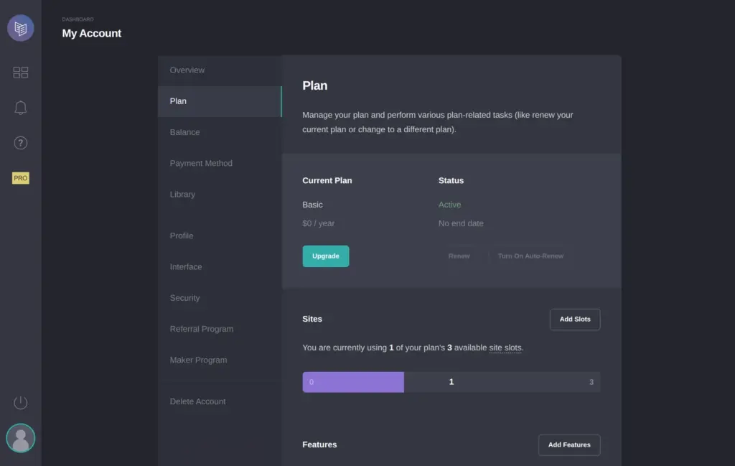Open the Overview menu item

[x=220, y=70]
